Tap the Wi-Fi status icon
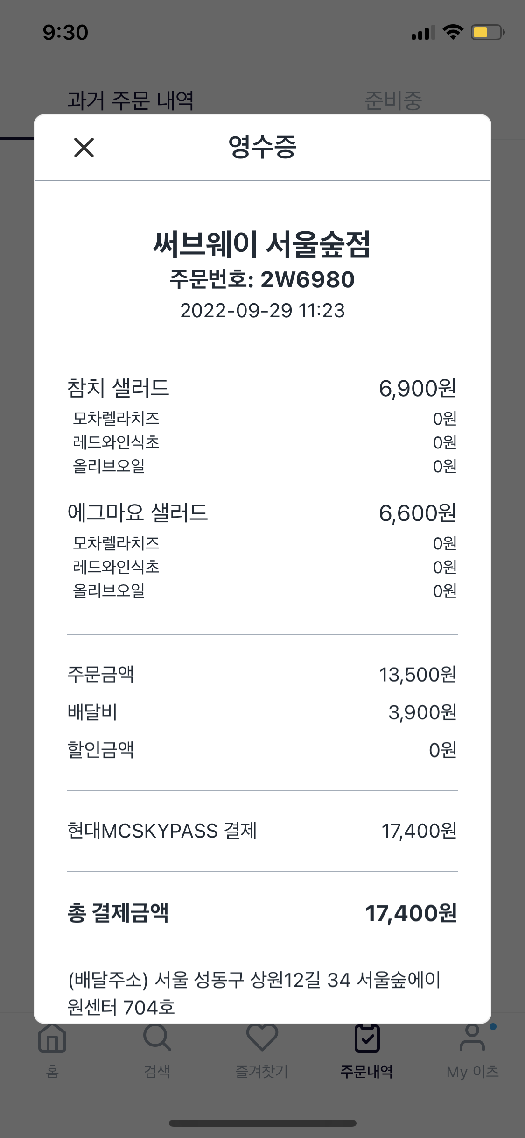Viewport: 525px width, 1138px height. (x=452, y=32)
